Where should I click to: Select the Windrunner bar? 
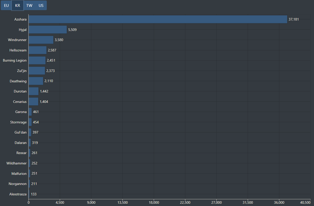point(41,40)
